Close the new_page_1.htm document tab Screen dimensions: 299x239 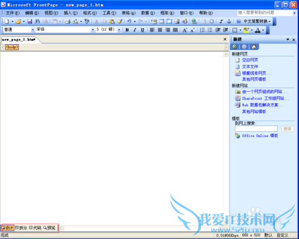coord(225,39)
